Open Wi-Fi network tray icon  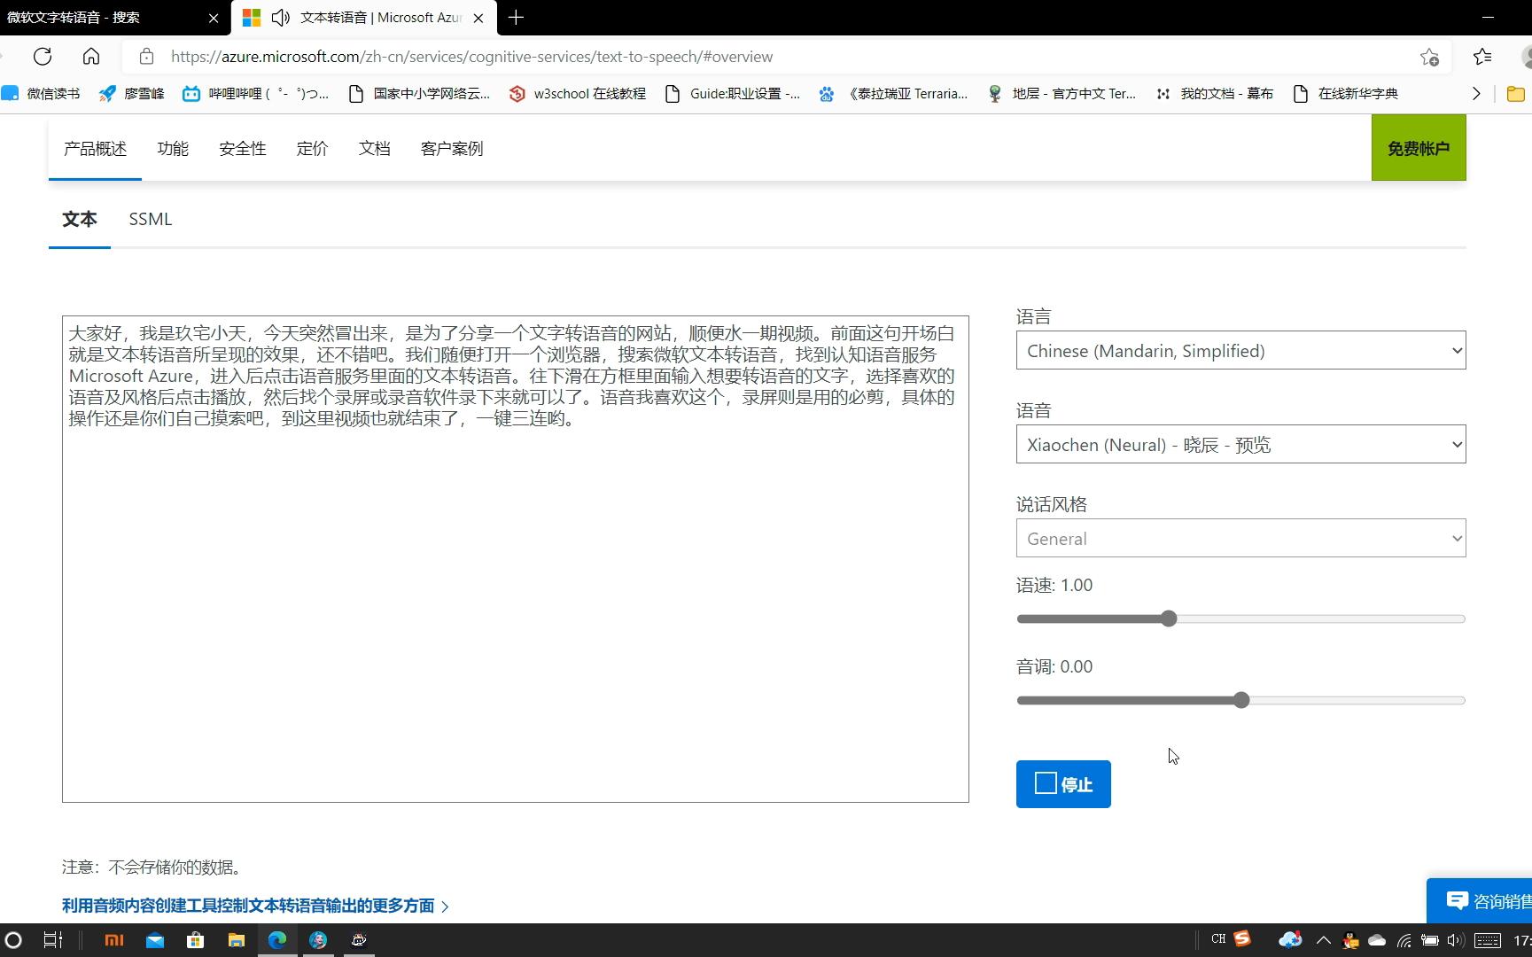[1404, 940]
